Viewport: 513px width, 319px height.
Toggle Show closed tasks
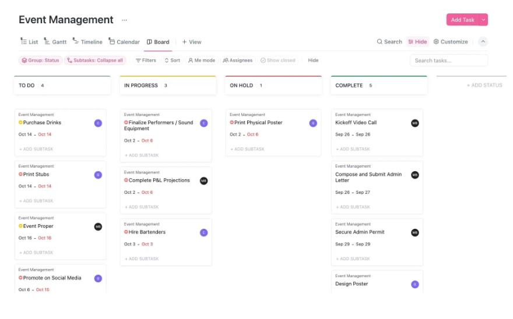pyautogui.click(x=277, y=61)
